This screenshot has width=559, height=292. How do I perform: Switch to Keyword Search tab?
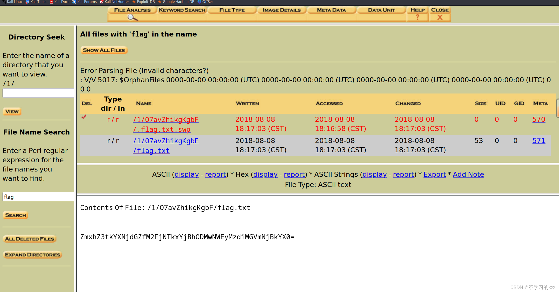pos(182,10)
